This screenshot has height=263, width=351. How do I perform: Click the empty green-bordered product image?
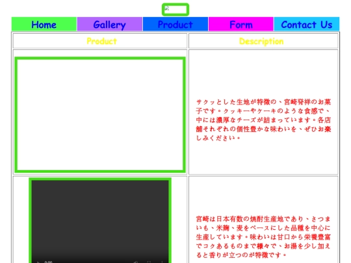(100, 115)
